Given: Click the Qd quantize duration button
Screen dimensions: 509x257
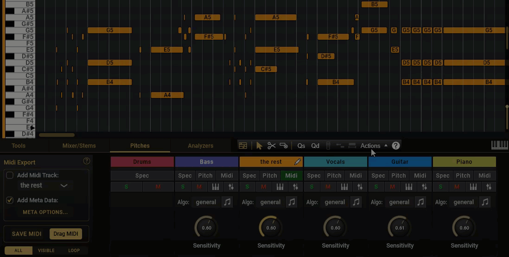Looking at the screenshot, I should pyautogui.click(x=315, y=146).
